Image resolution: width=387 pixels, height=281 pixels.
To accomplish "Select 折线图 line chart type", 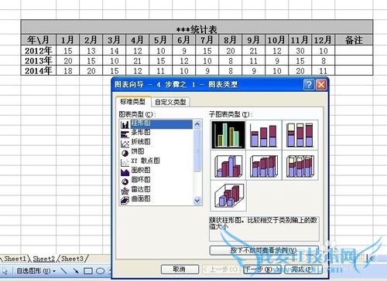I will pos(156,142).
